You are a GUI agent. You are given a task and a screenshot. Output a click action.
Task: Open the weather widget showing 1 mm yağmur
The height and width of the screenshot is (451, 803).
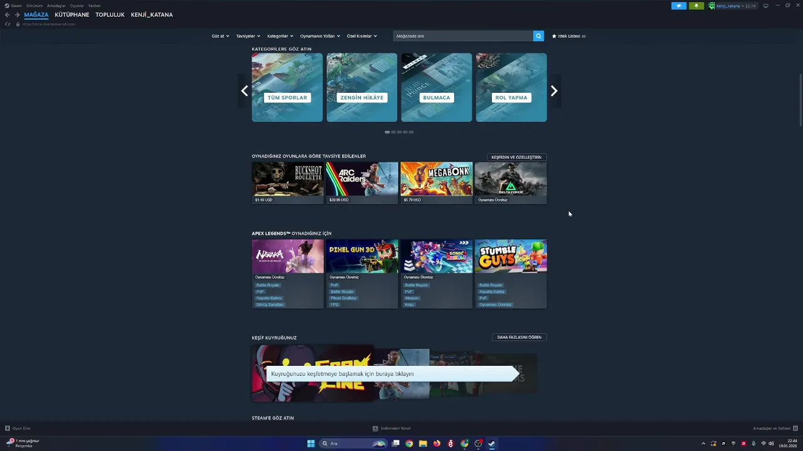[23, 443]
